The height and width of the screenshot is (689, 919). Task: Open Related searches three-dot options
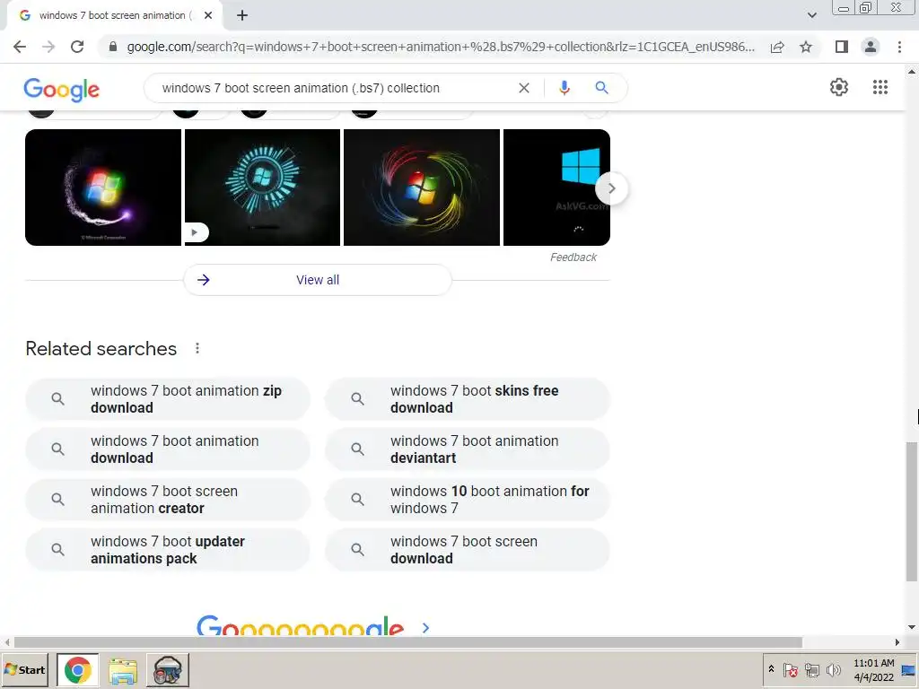click(x=197, y=349)
